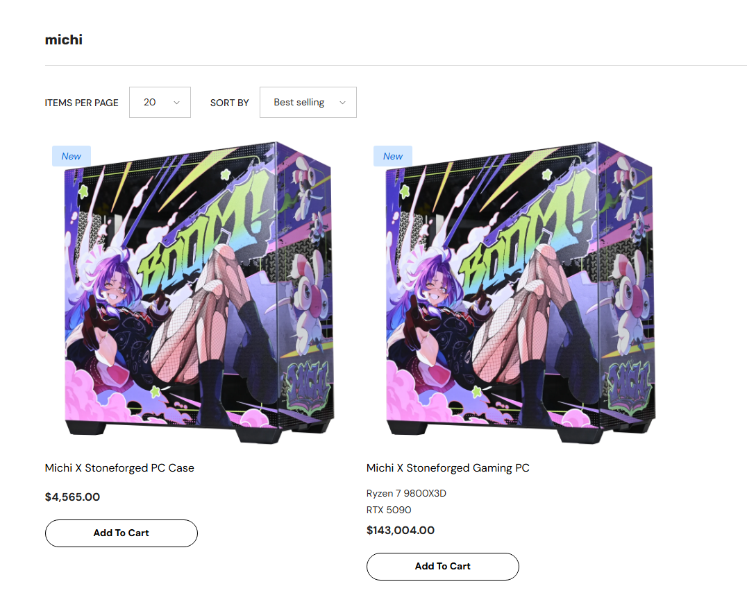Open the Michi X Stoneforged PC Case image
The width and height of the screenshot is (747, 593).
click(199, 292)
